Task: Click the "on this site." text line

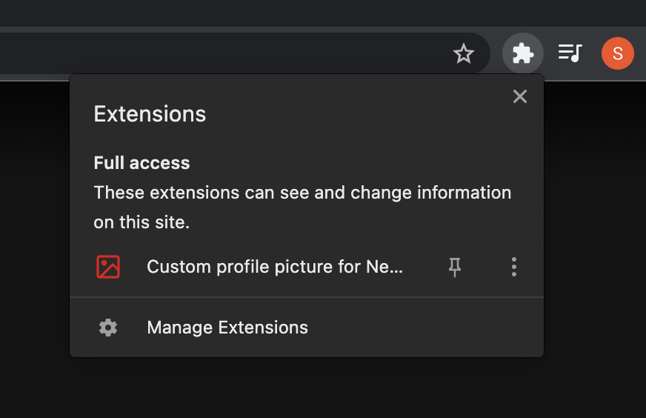Action: coord(141,222)
